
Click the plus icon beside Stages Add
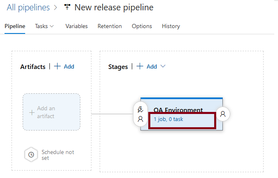coord(140,66)
